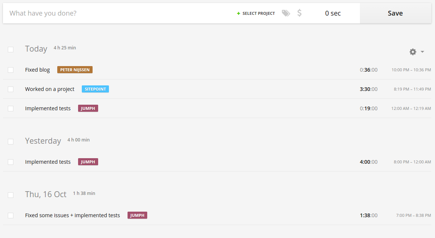Viewport: 435px width, 238px height.
Task: Click the 3:30:00 duration value
Action: [368, 89]
